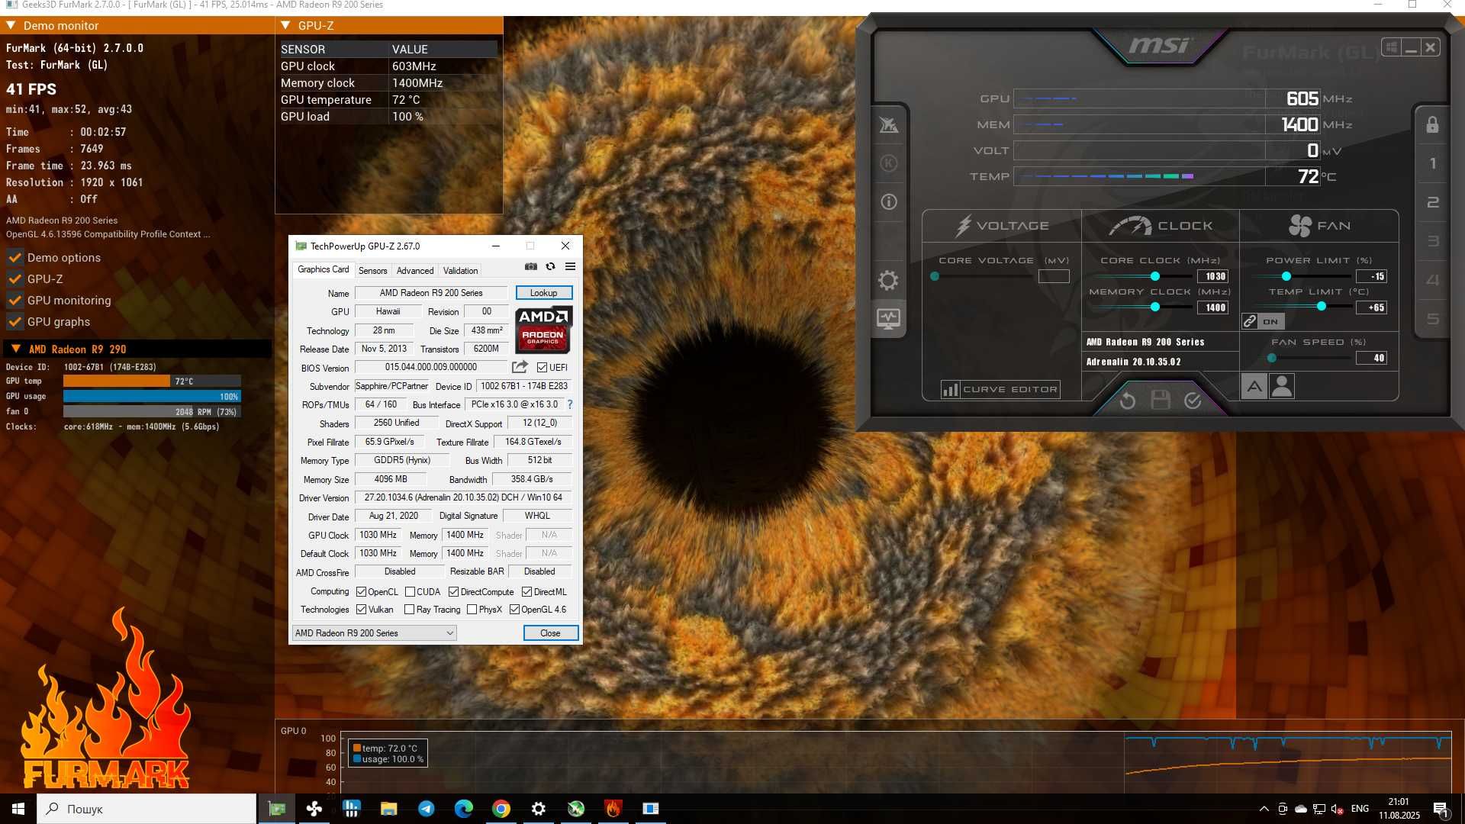This screenshot has width=1465, height=824.
Task: Toggle the CUDA checkbox
Action: click(410, 592)
